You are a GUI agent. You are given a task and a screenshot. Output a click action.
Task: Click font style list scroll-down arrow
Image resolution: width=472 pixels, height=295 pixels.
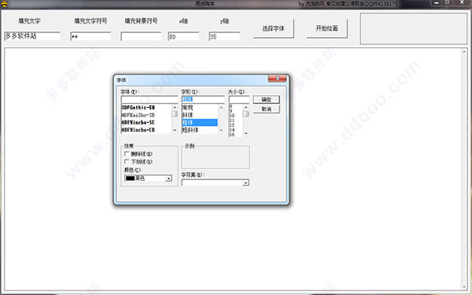point(221,131)
